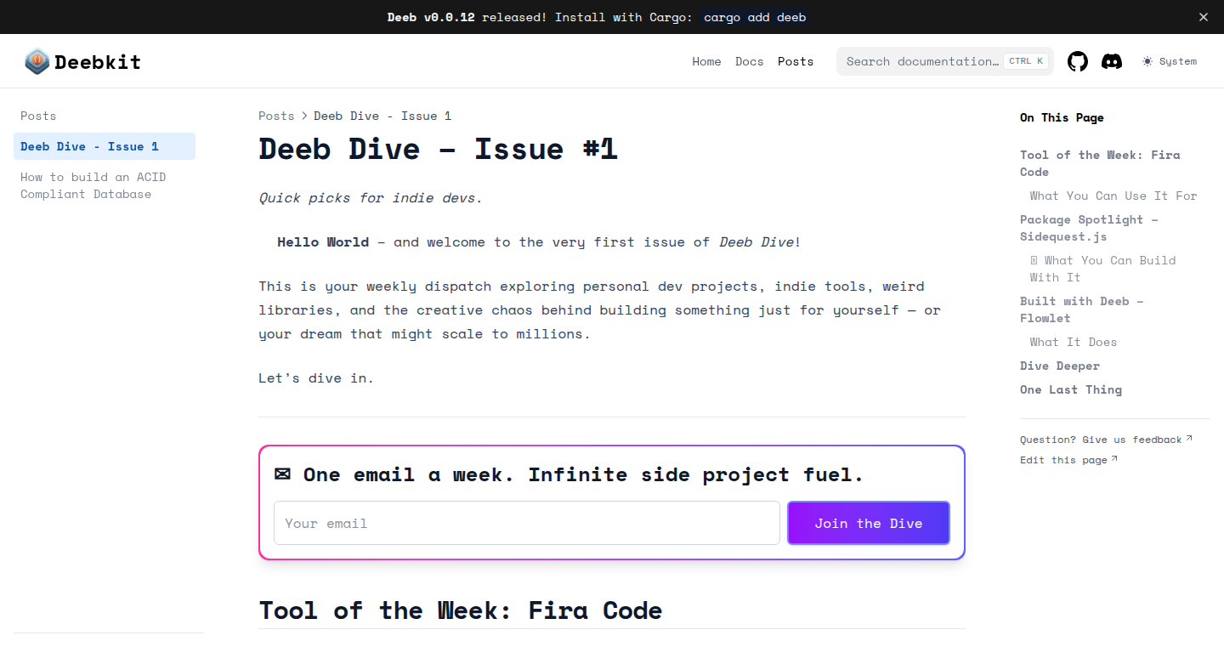Jump to Tool of the Week: Fira Code

(1100, 163)
